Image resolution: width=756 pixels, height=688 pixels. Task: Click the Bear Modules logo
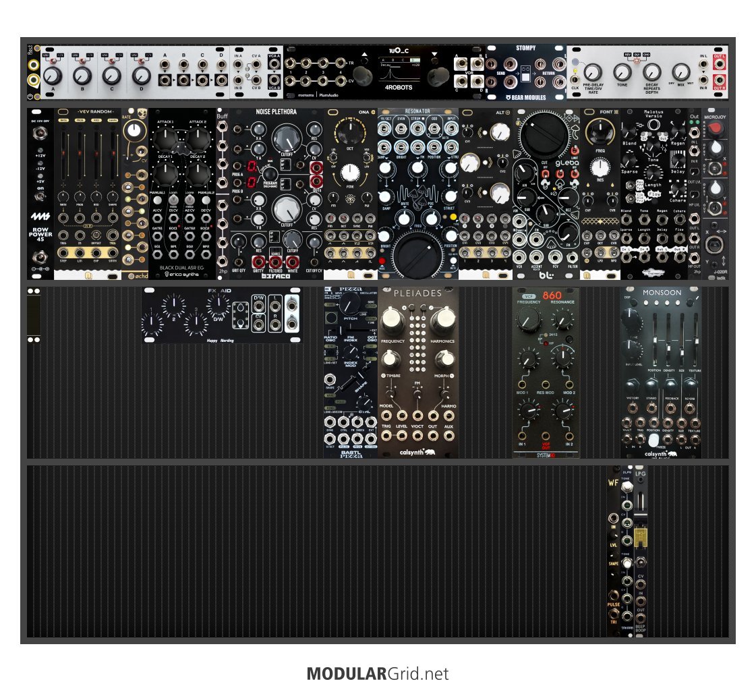coord(525,97)
